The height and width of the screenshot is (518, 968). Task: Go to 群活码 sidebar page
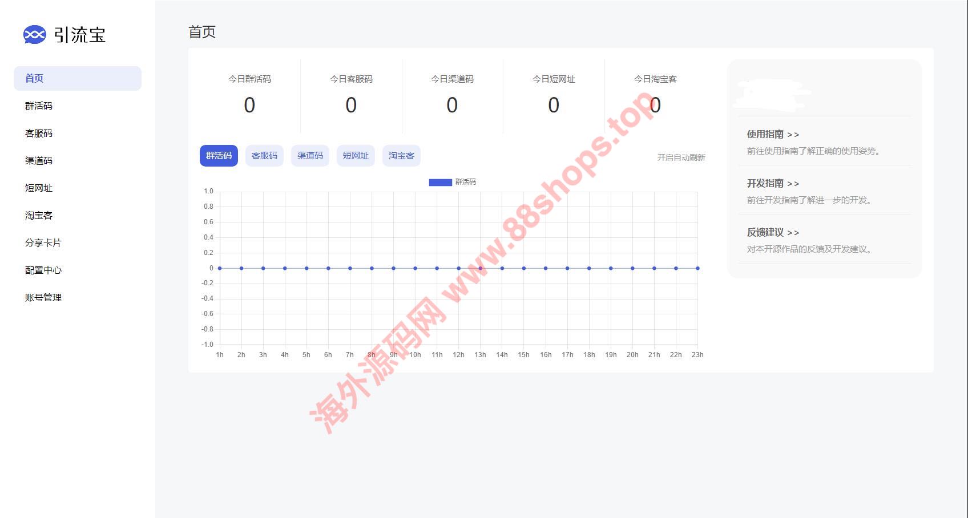[x=39, y=106]
